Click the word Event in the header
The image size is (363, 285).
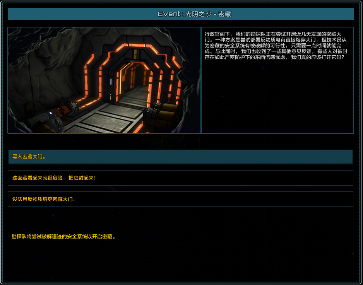[x=169, y=14]
